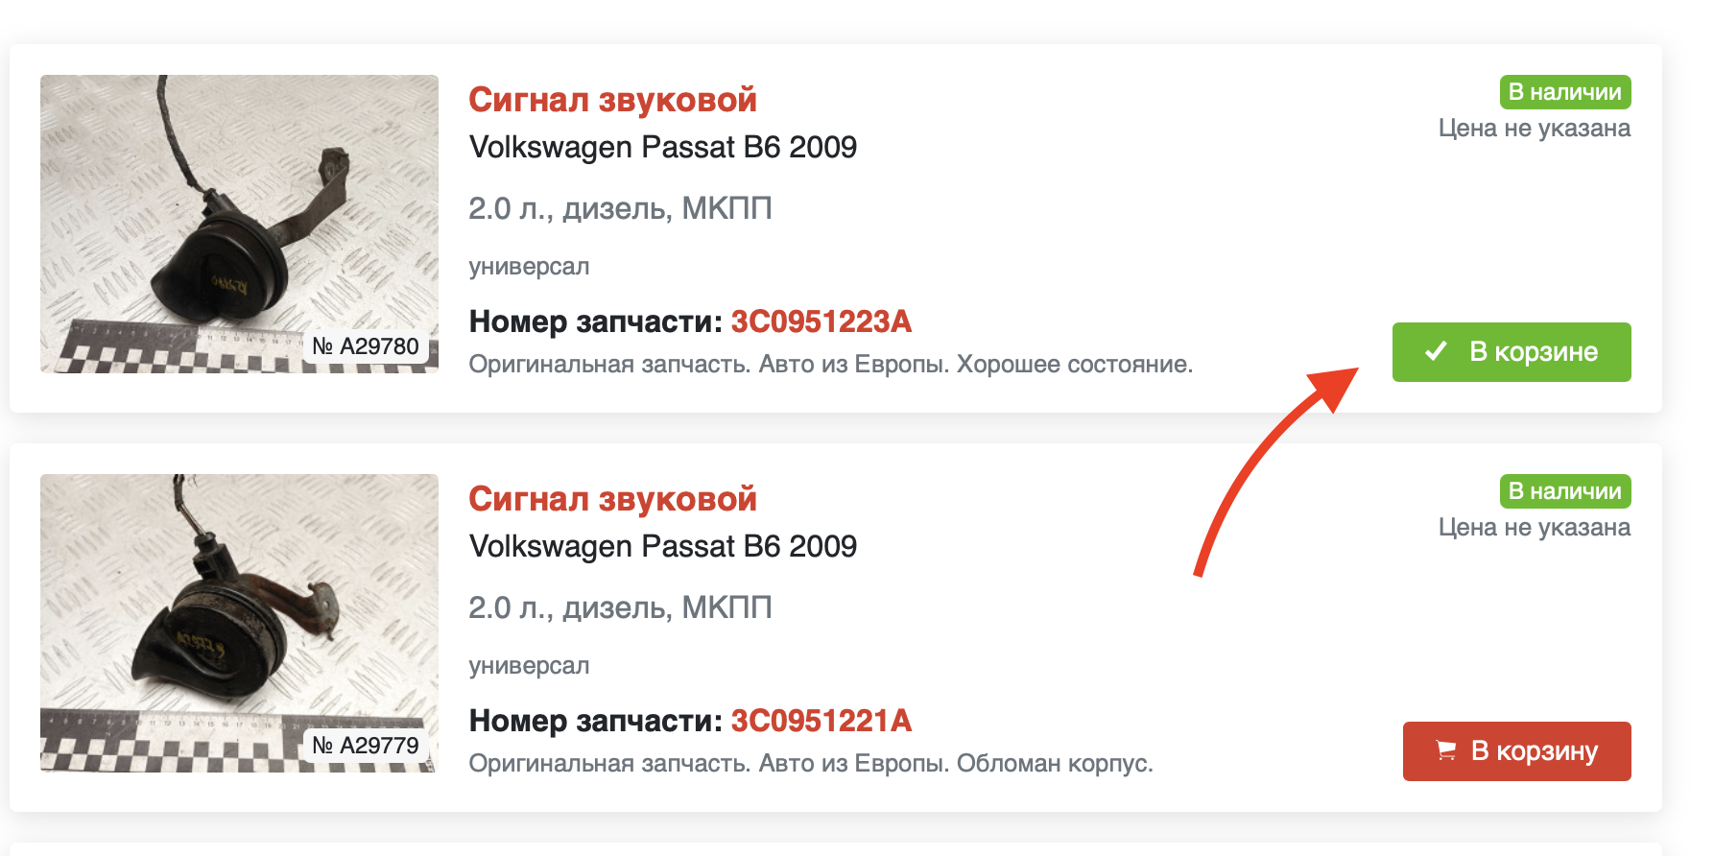Click "Volkswagen Passat B6 2009" on item A29779
The image size is (1714, 856).
point(662,546)
